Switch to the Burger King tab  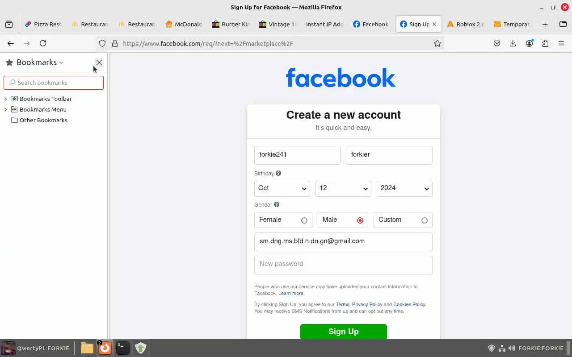tap(231, 24)
